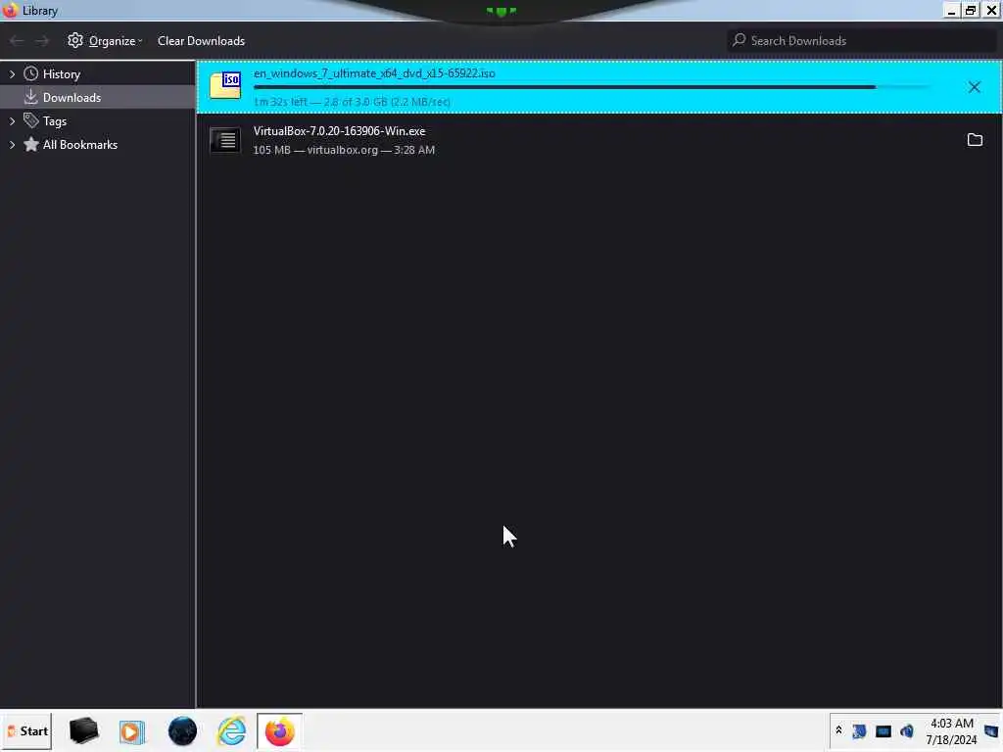Restore down the Library window
Screen dimensions: 1003x752
pyautogui.click(x=971, y=10)
